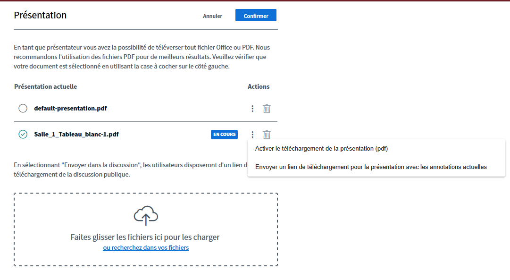
Task: Select default-presentation.pdf as the current presentation
Action: coord(23,108)
